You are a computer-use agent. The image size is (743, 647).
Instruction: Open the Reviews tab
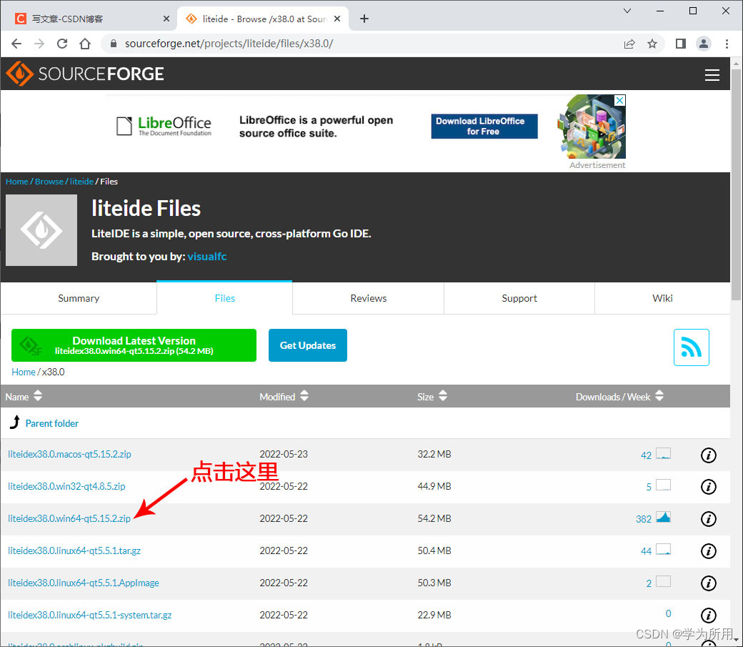click(x=368, y=298)
